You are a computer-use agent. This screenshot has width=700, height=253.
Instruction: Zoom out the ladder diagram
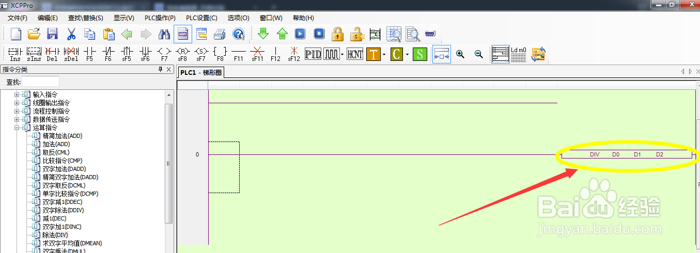pos(479,54)
